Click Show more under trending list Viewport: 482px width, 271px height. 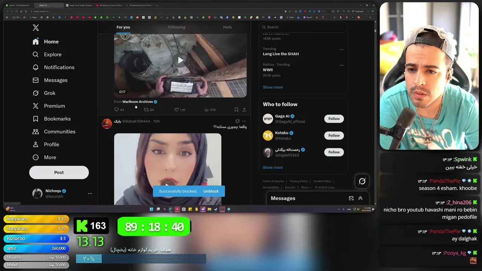coord(273,87)
